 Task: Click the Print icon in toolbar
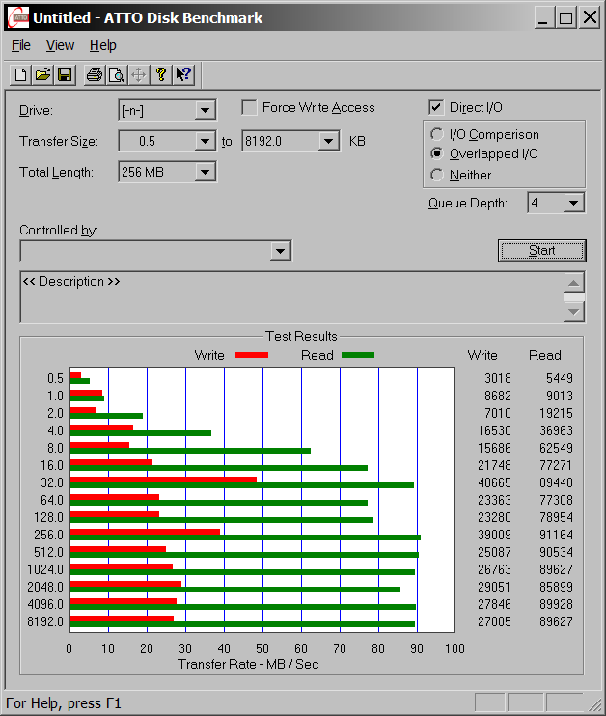point(94,74)
